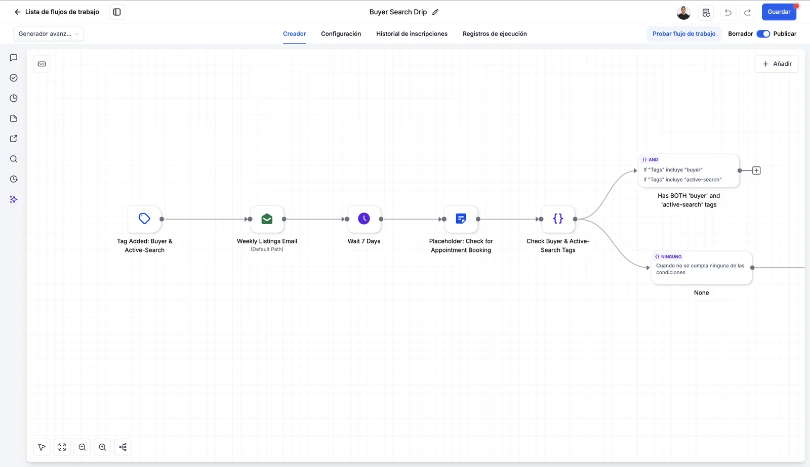Open the chat bubble sidebar icon
The height and width of the screenshot is (467, 810).
tap(14, 58)
